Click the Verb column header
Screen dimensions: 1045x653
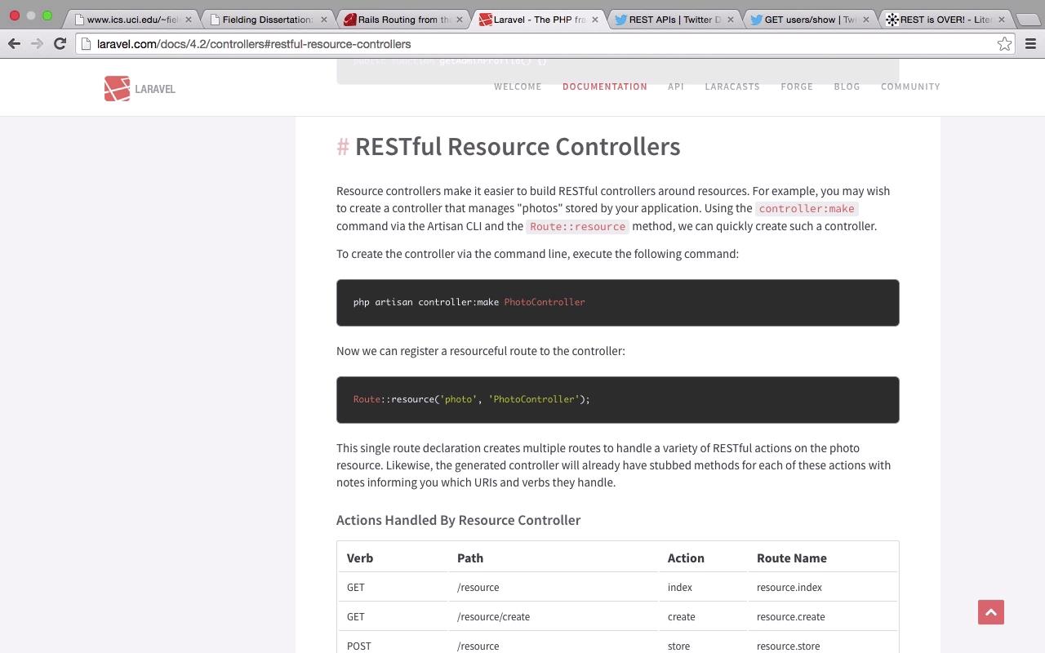(360, 558)
